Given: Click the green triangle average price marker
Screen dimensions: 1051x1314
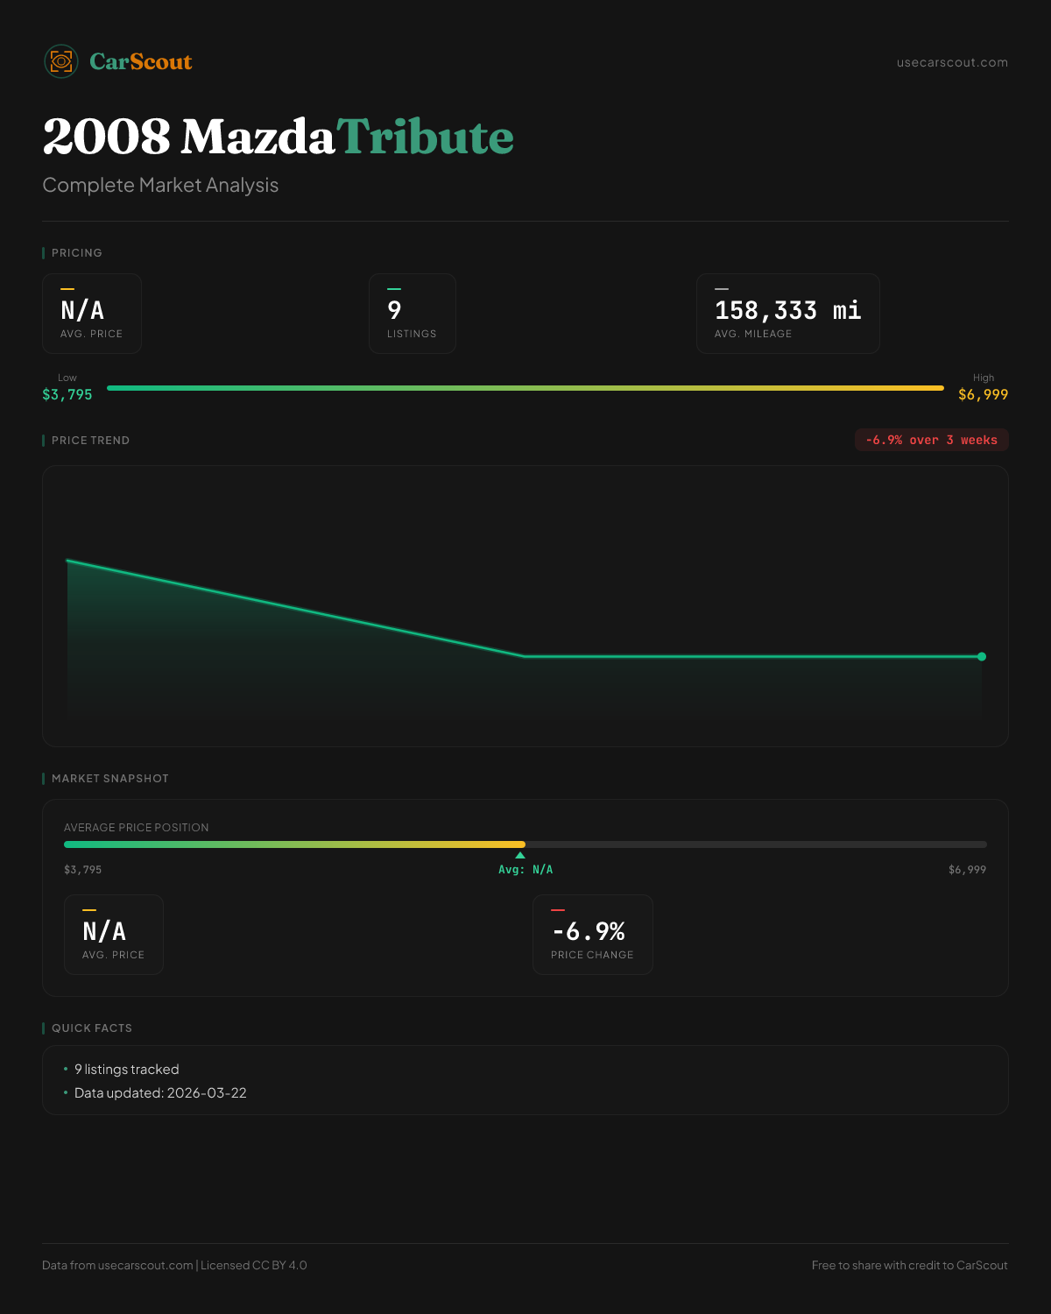Looking at the screenshot, I should click(520, 855).
